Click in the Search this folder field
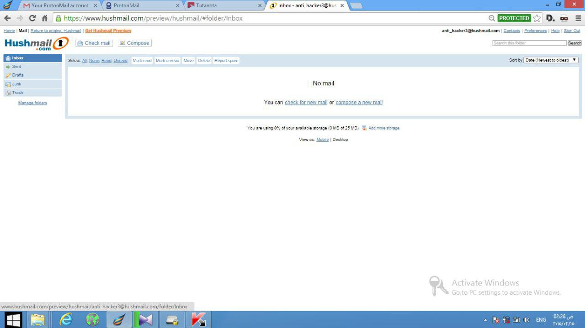Image resolution: width=585 pixels, height=328 pixels. click(x=529, y=43)
